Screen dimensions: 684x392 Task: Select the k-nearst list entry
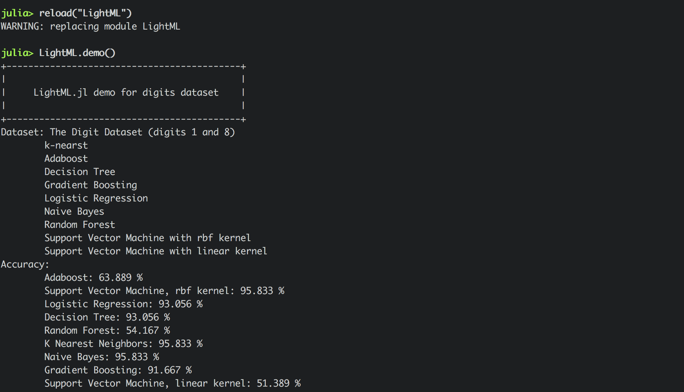tap(66, 145)
